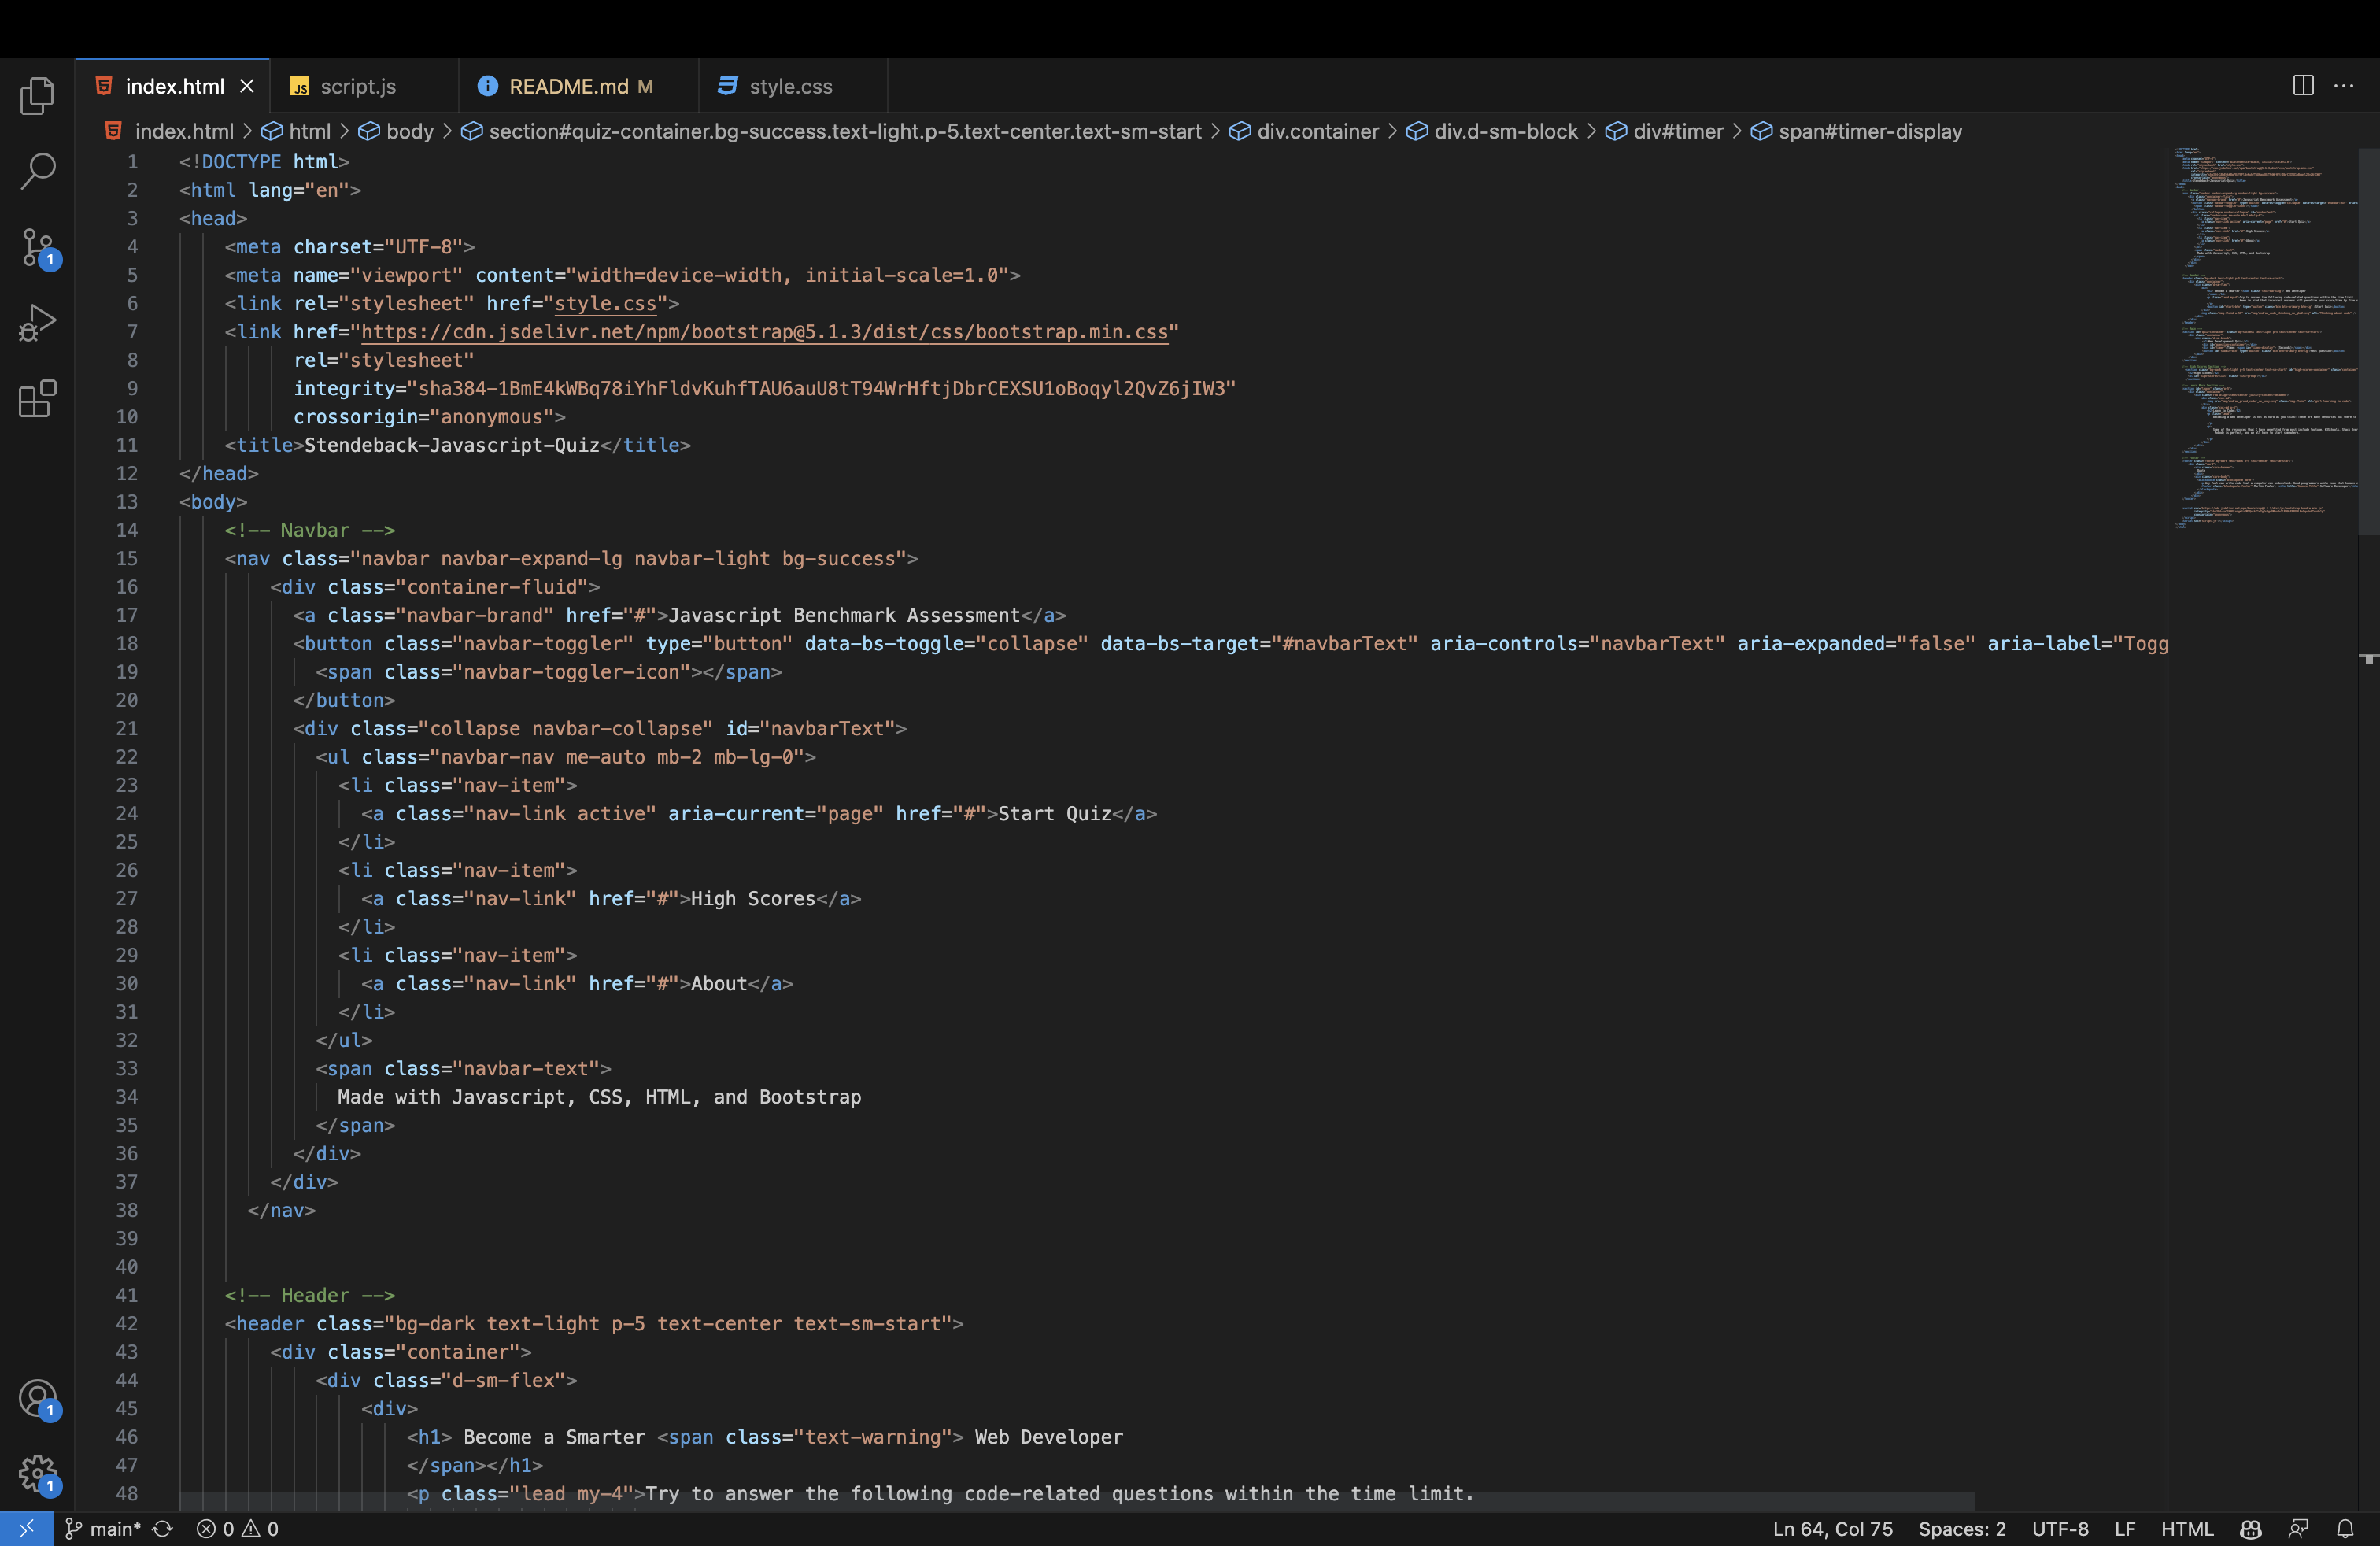Viewport: 2380px width, 1546px height.
Task: Toggle the split editor layout
Action: 2302,85
